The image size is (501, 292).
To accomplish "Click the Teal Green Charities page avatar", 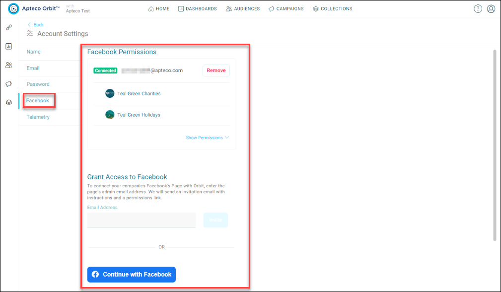I will click(110, 93).
